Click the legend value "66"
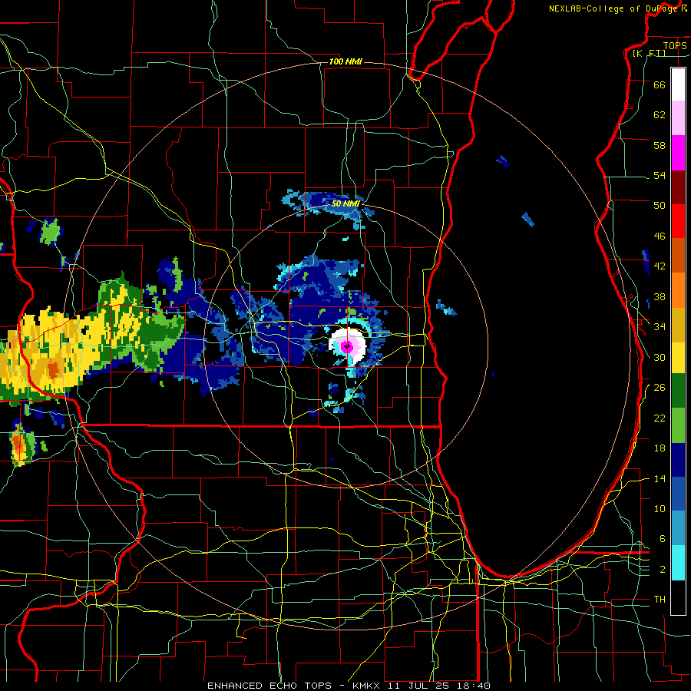The image size is (691, 691). point(660,84)
